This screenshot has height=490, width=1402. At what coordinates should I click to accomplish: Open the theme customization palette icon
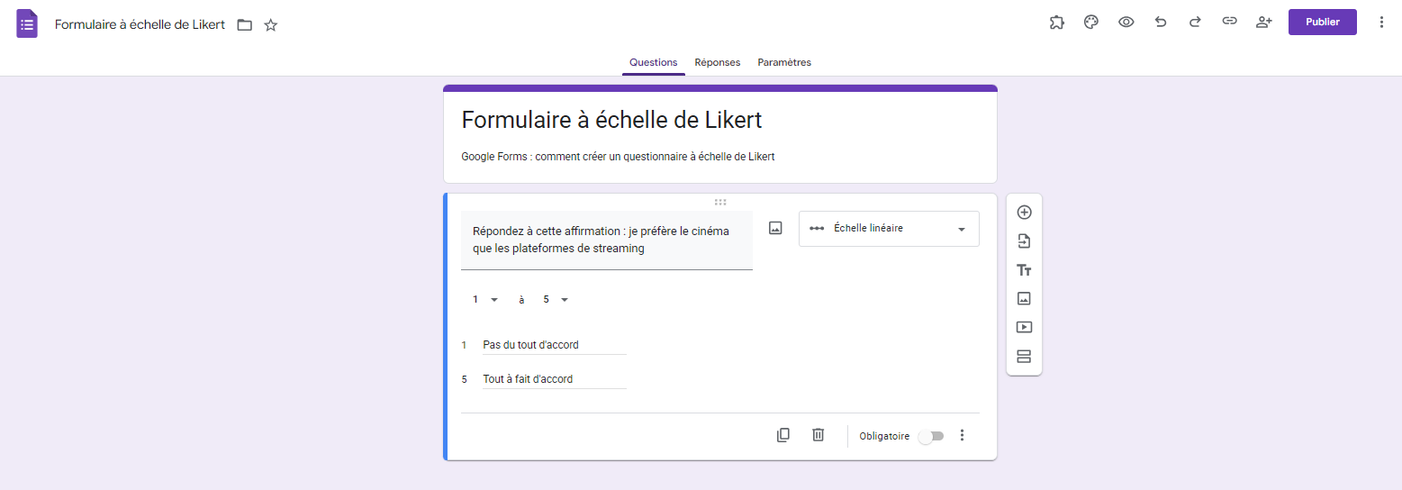(1091, 23)
